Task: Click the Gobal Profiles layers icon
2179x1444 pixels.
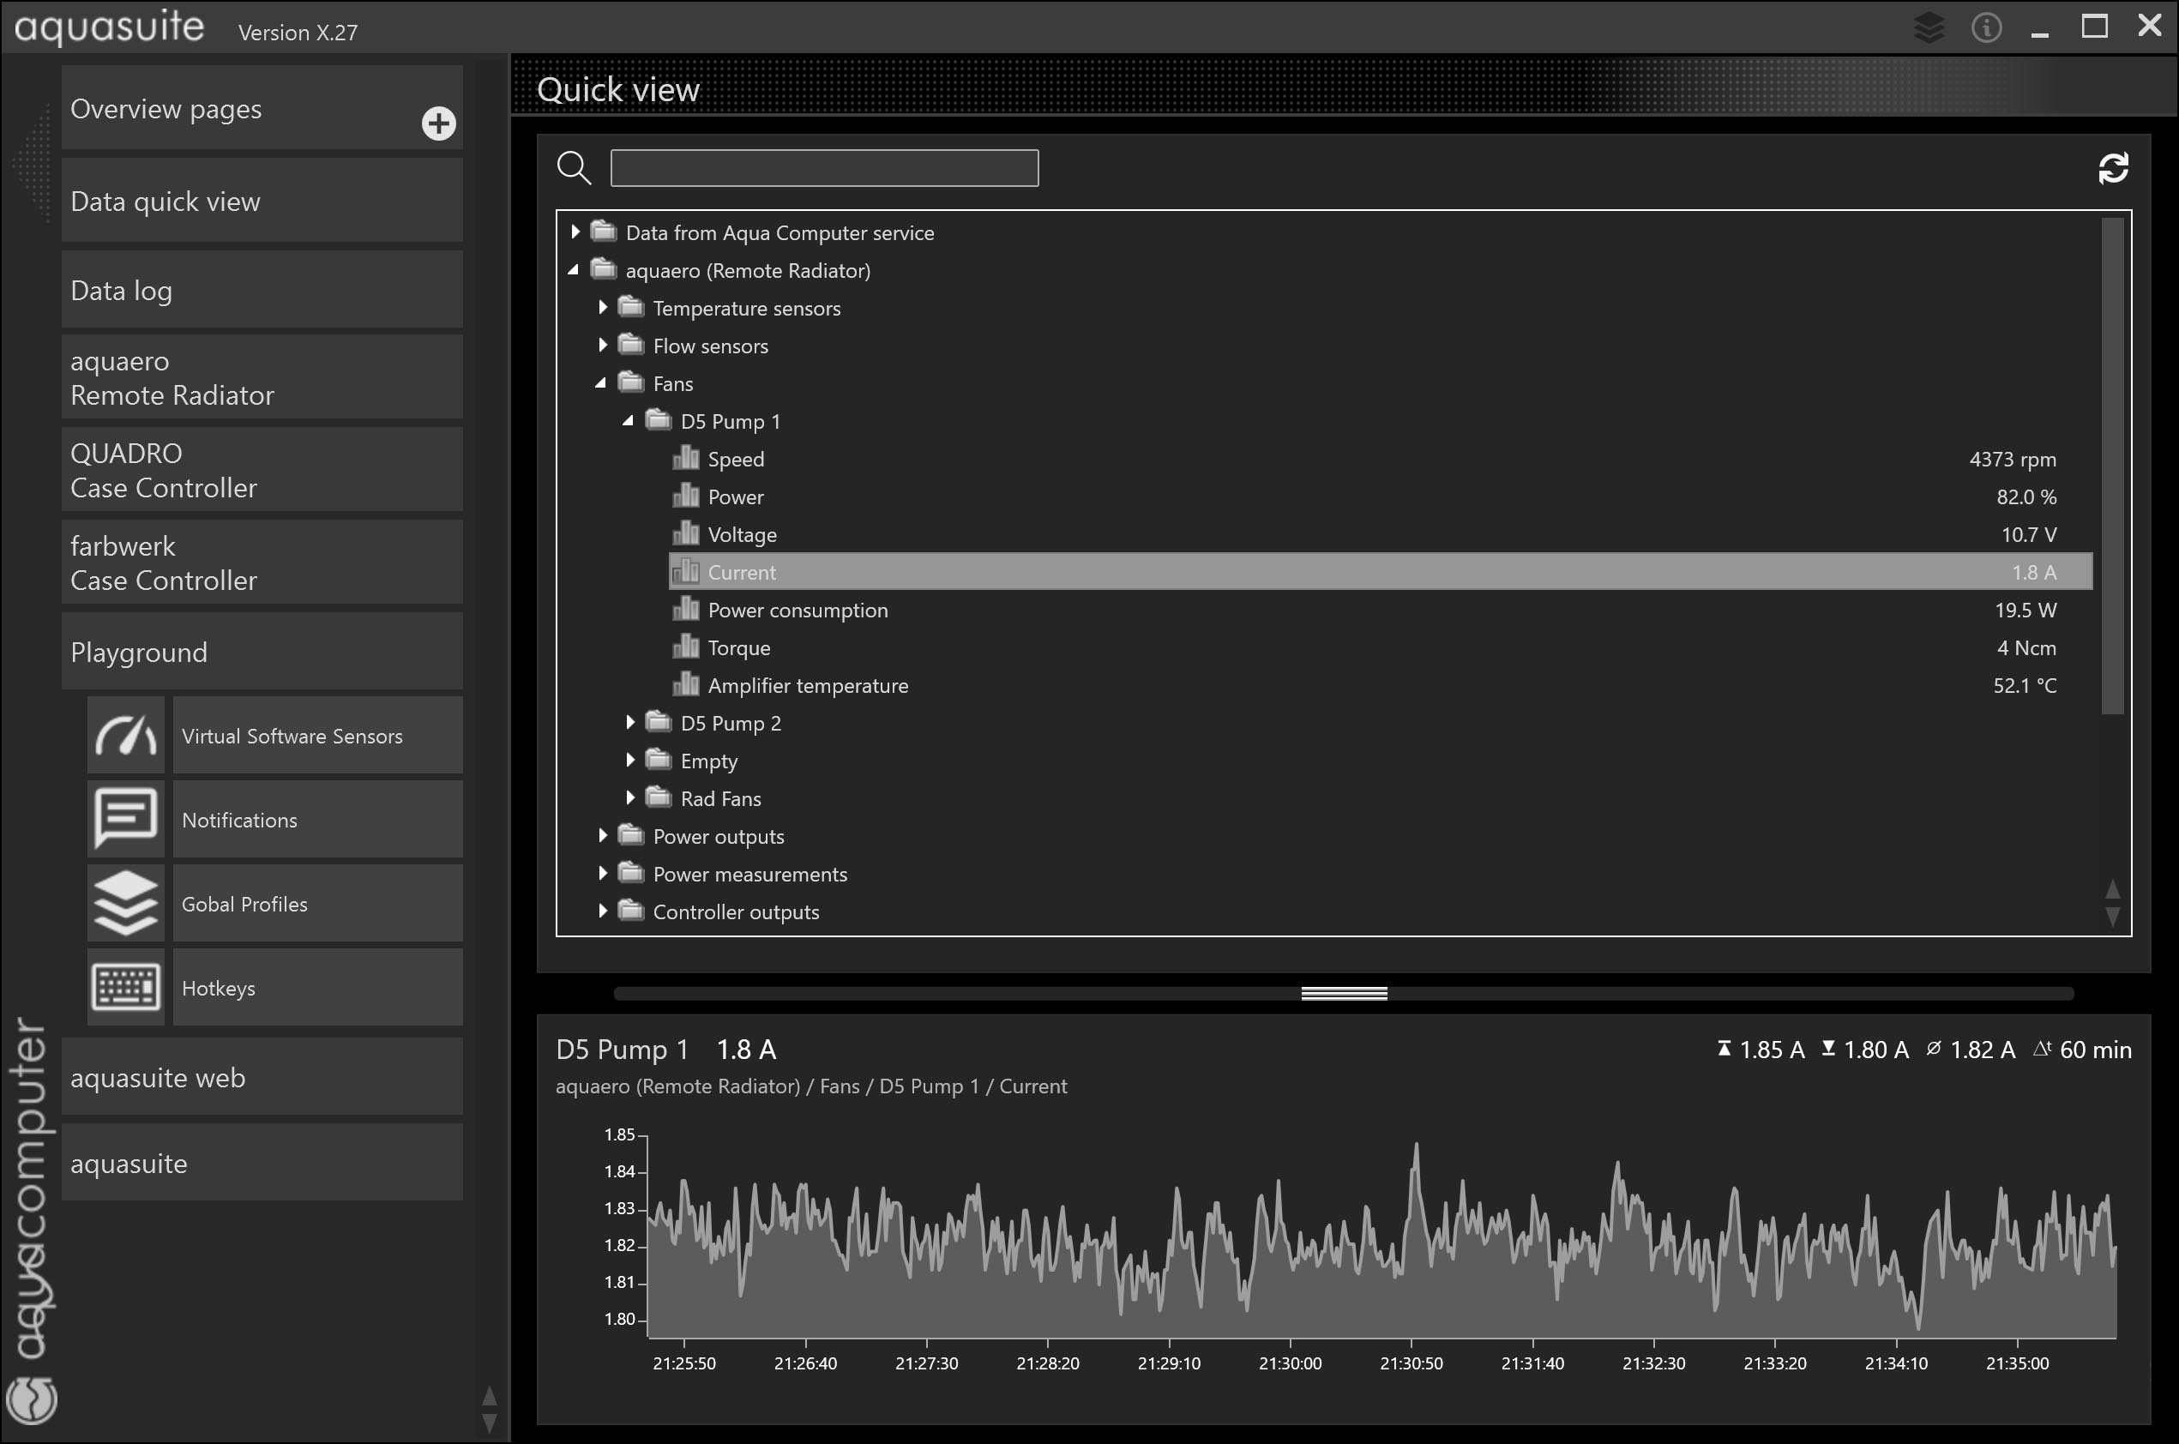Action: pyautogui.click(x=126, y=904)
